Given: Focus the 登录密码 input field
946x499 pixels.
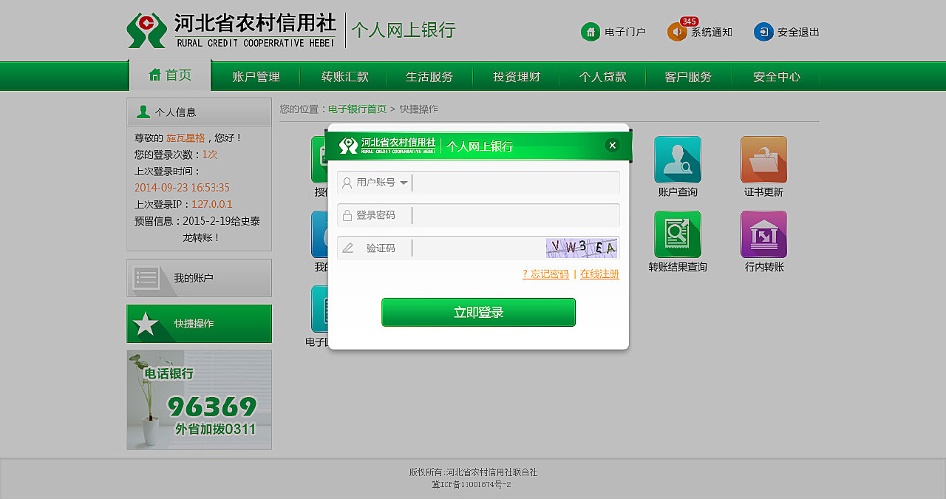Looking at the screenshot, I should 516,215.
